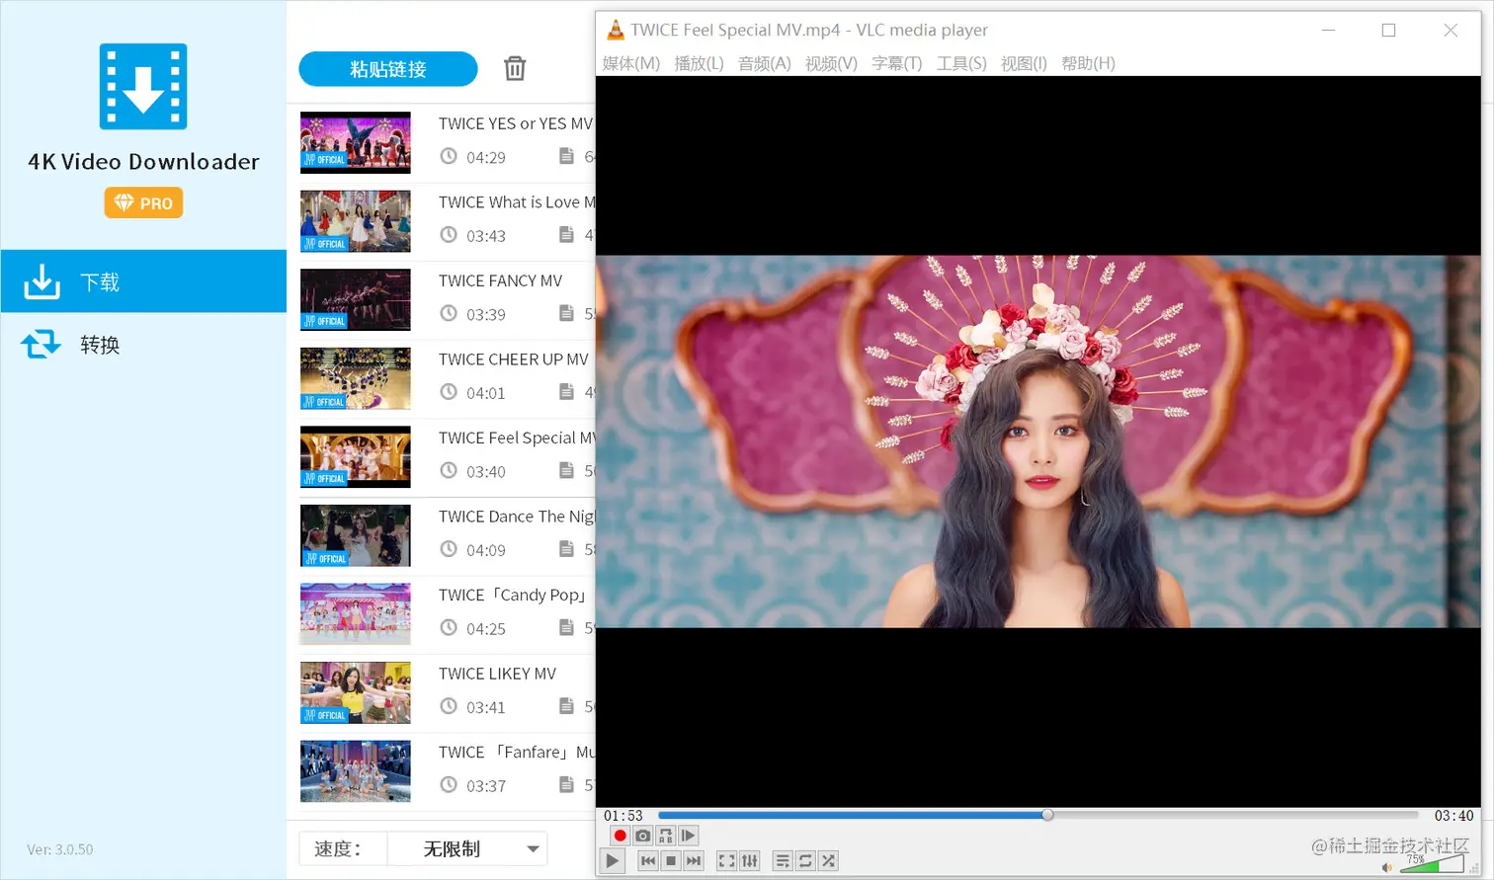
Task: Open the 视图(I) menu in VLC
Action: tap(1024, 63)
